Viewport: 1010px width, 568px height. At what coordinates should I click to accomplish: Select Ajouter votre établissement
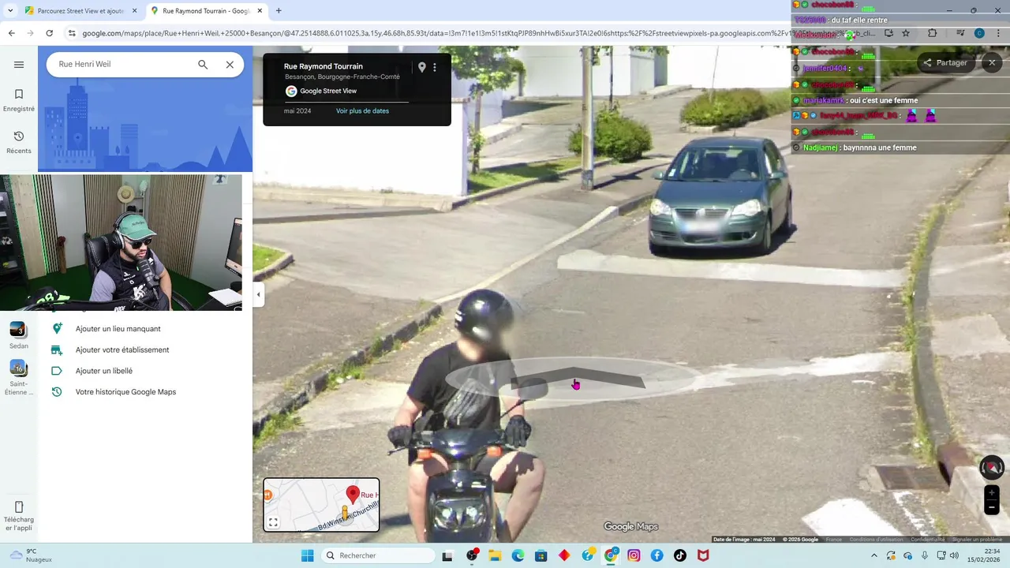tap(122, 350)
